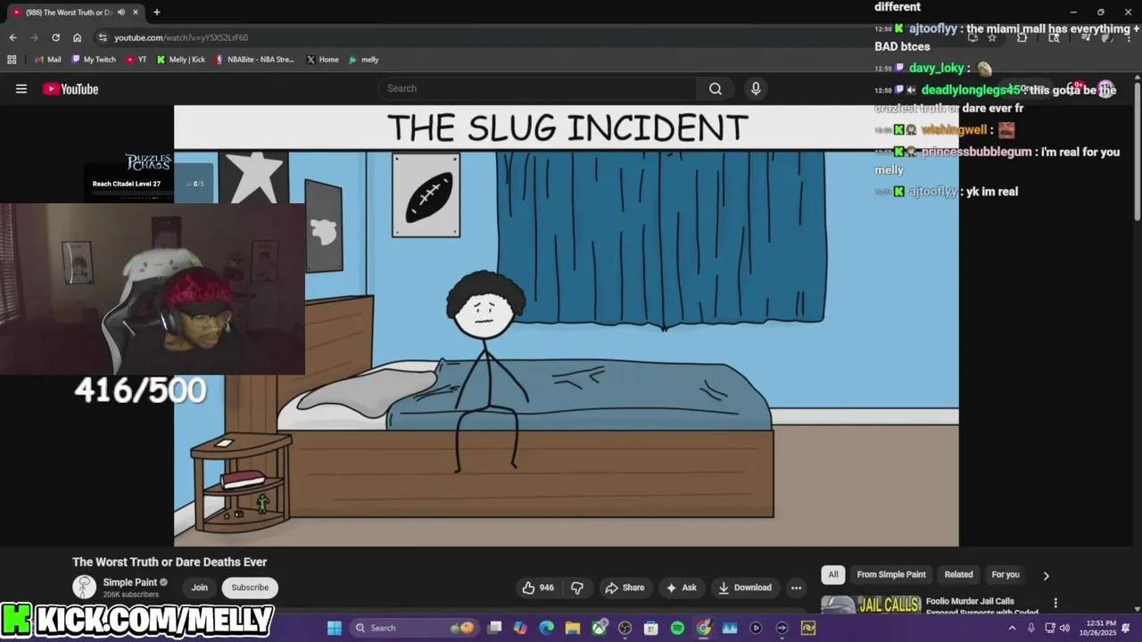Image resolution: width=1142 pixels, height=642 pixels.
Task: Close The Worst Truth or Dare tab
Action: 135,12
